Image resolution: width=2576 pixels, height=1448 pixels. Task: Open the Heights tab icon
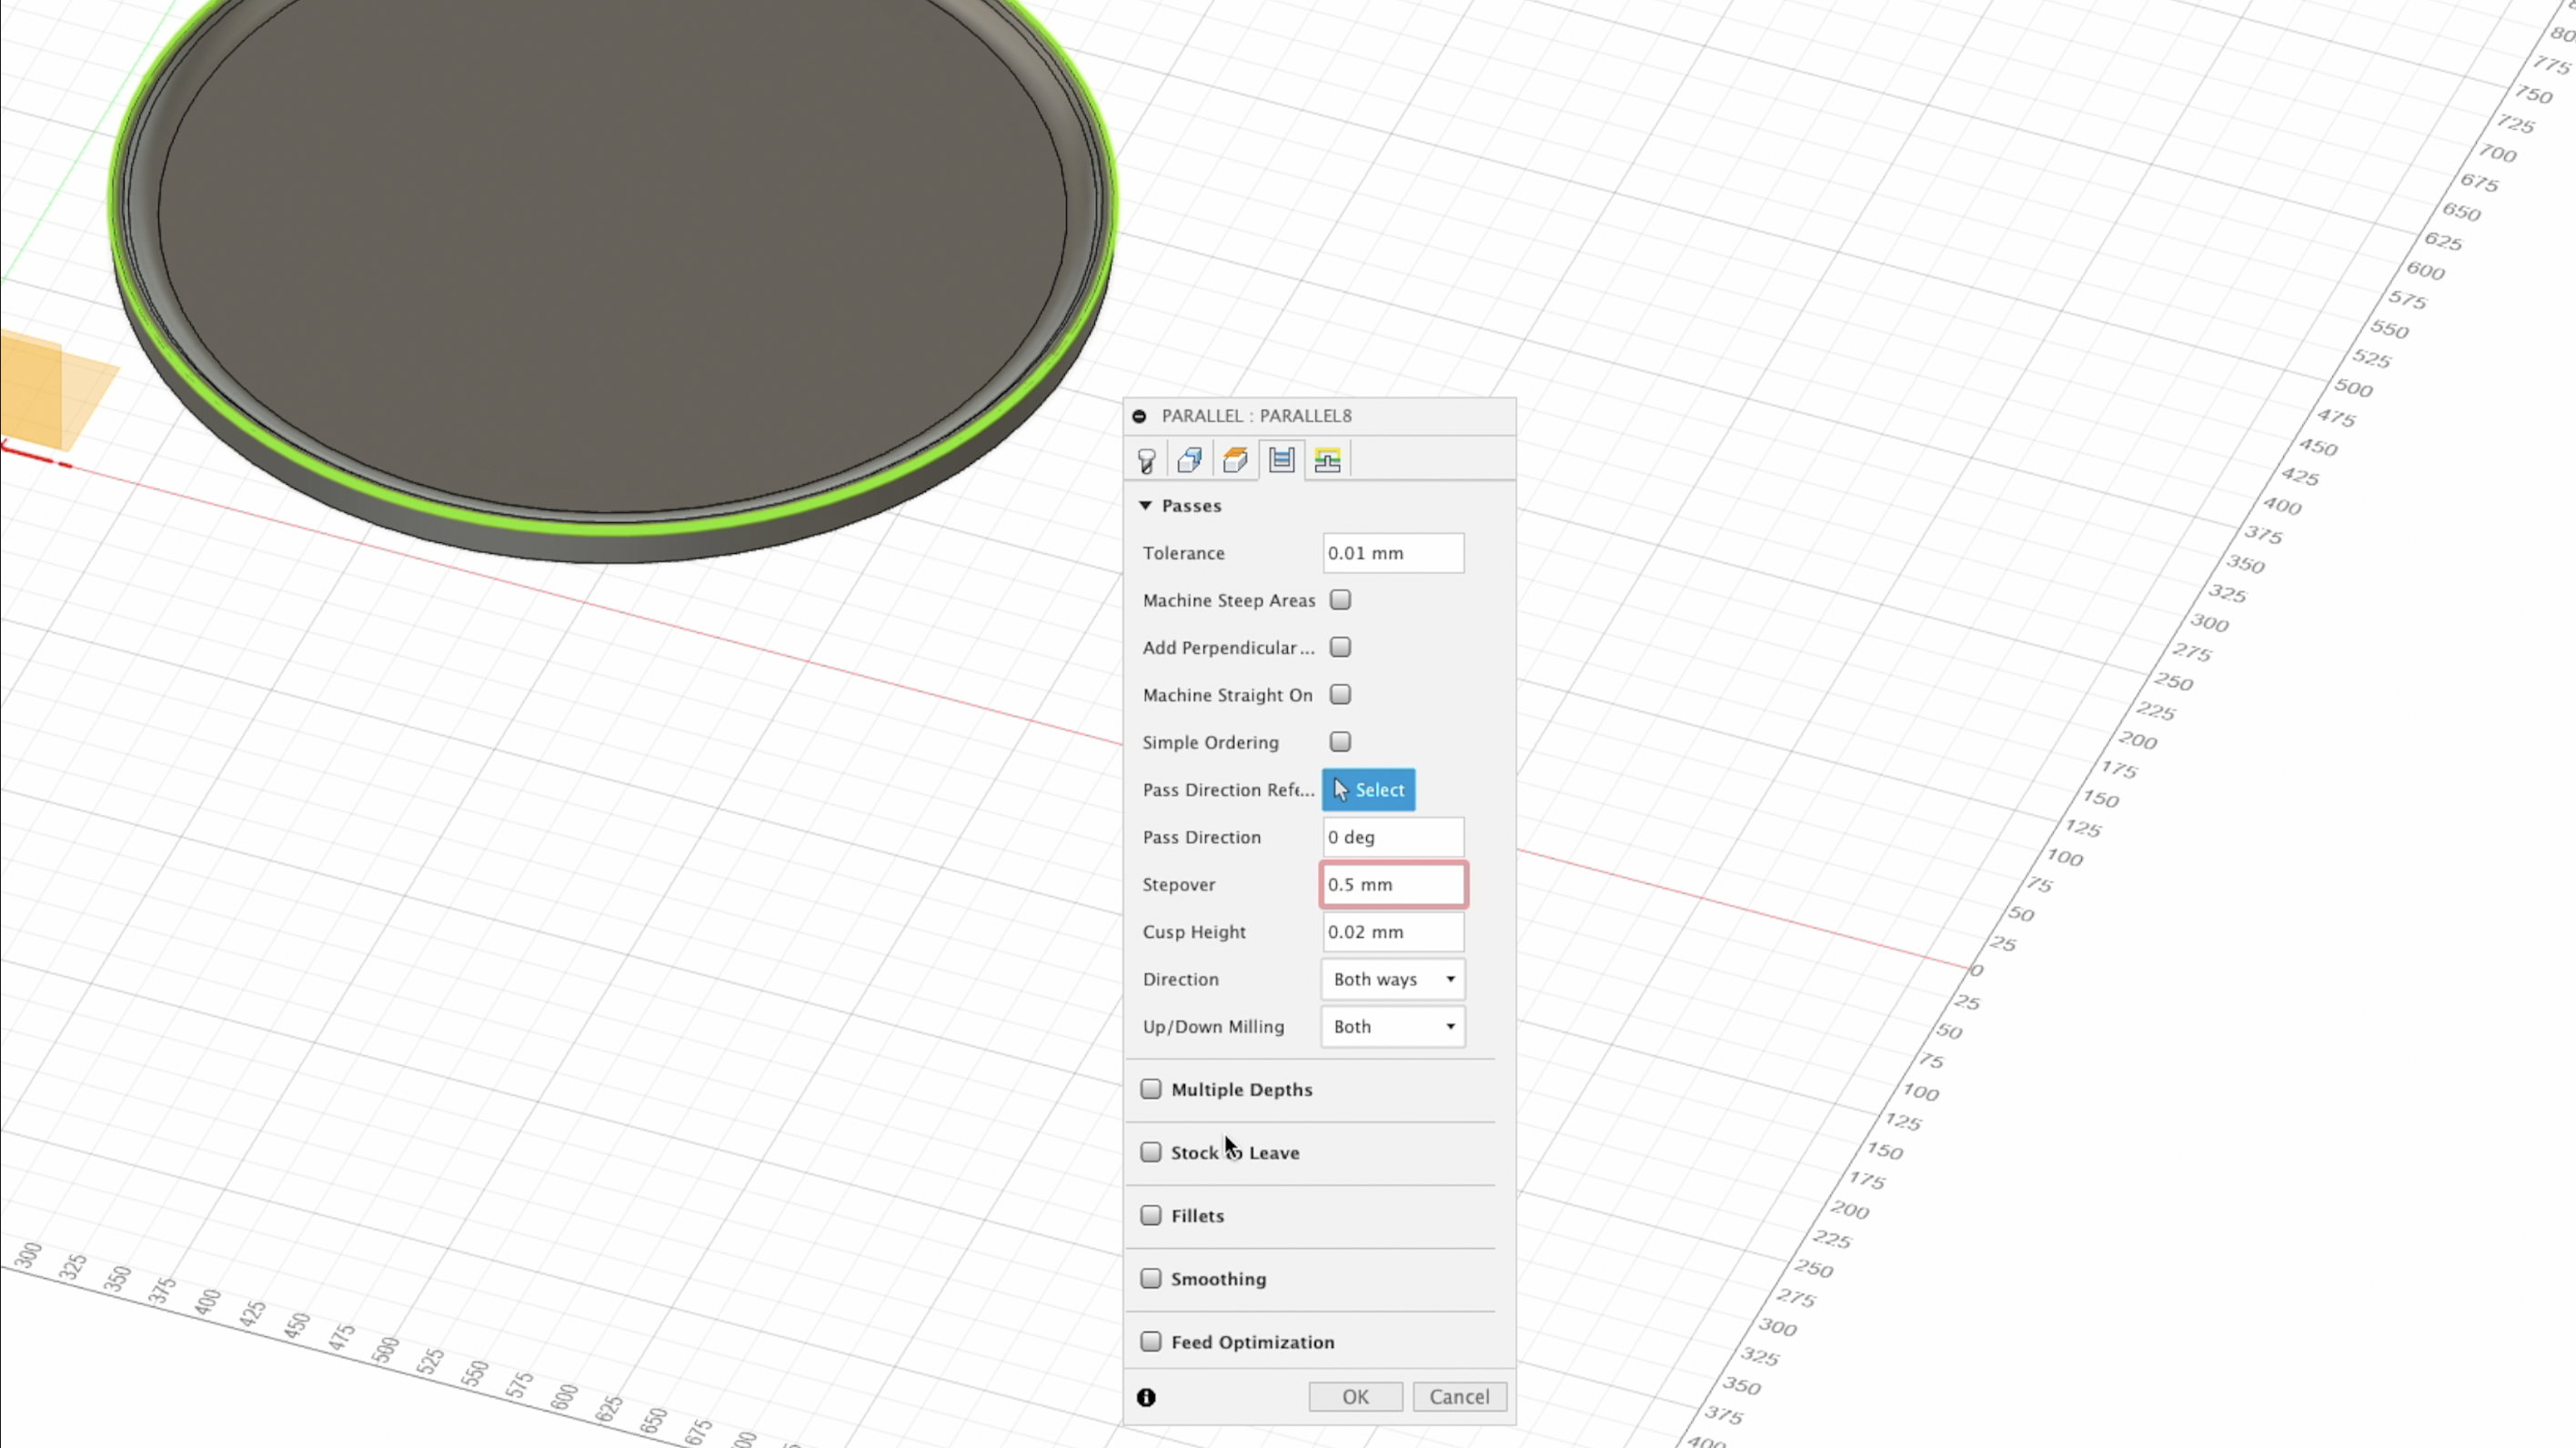pos(1236,460)
